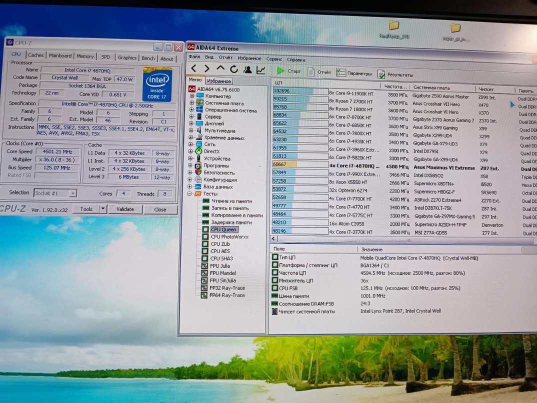Switch to SPD tab in CPU-Z
Viewport: 537px width, 403px height.
pos(106,57)
